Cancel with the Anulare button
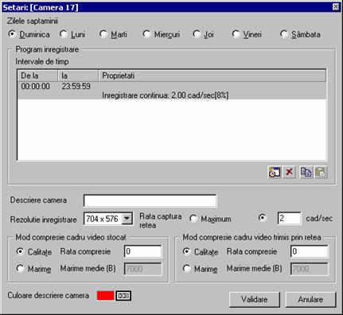343x315 pixels. [310, 300]
